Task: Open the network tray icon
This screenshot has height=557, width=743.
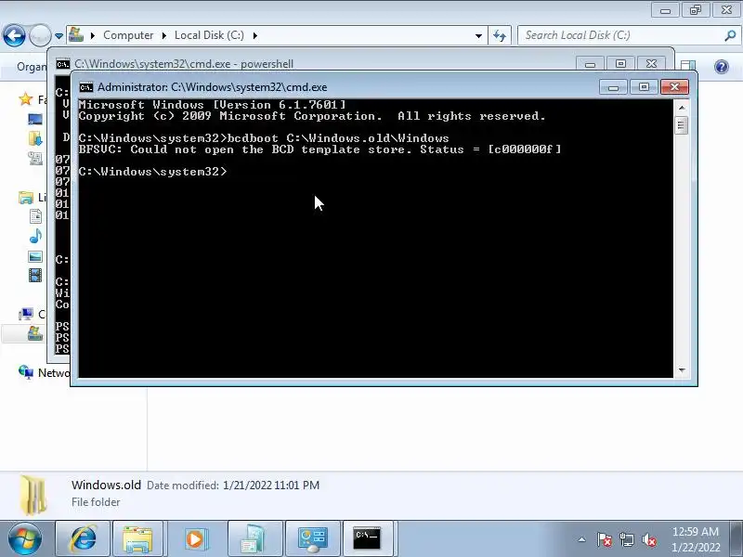Action: point(627,539)
